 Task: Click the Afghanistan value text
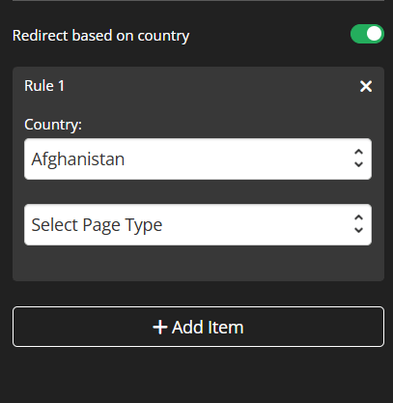click(x=78, y=159)
